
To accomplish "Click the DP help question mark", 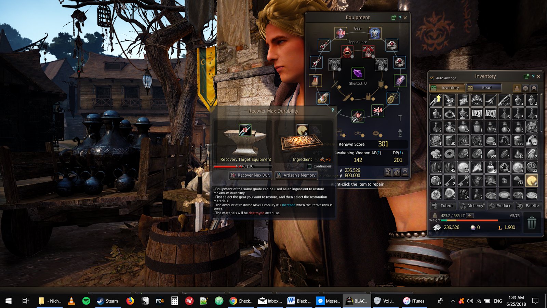I will click(x=400, y=153).
